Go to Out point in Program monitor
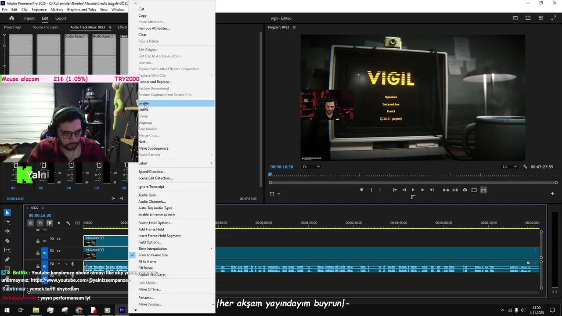This screenshot has width=562, height=316. point(432,190)
